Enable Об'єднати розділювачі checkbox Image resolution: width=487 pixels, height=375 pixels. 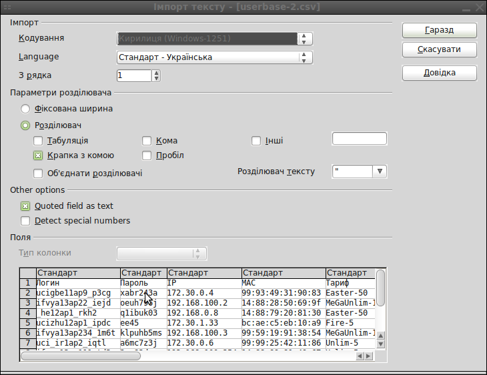click(x=38, y=173)
